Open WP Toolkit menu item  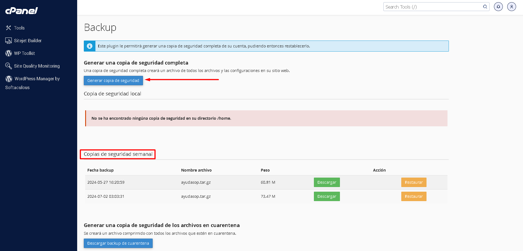pos(25,53)
